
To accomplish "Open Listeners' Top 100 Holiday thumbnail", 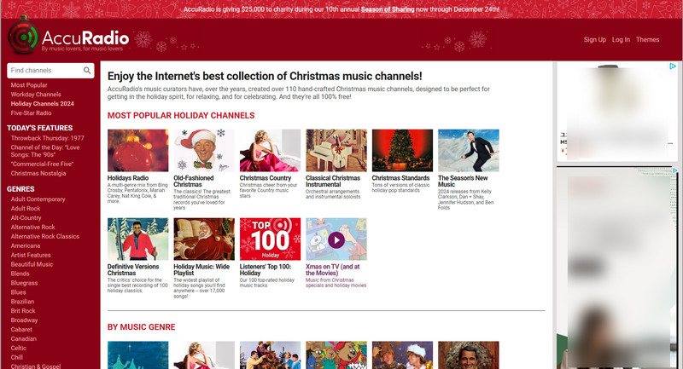I will 270,239.
